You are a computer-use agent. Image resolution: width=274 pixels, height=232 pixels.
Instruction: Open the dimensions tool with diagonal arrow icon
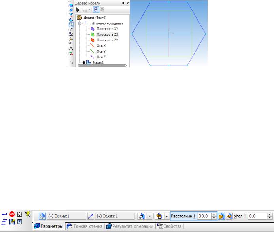click(x=71, y=29)
